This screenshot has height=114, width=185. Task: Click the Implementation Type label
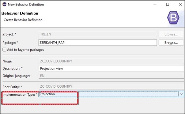tap(20, 94)
